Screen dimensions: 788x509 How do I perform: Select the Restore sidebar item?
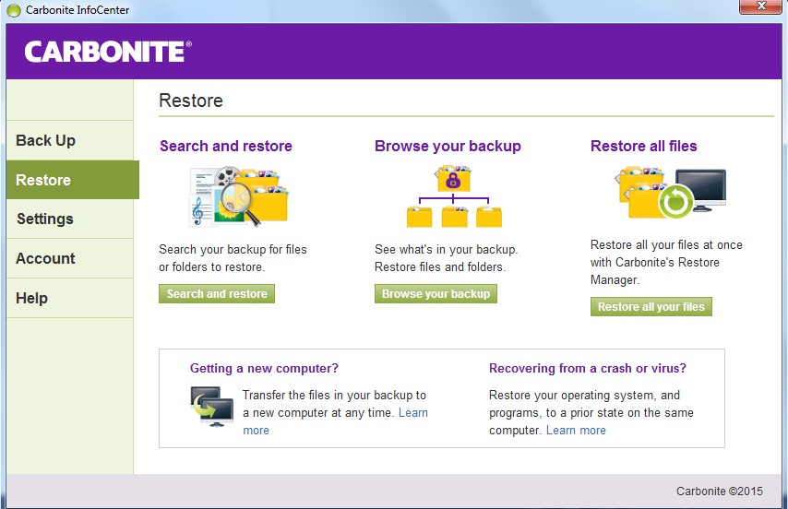(73, 180)
